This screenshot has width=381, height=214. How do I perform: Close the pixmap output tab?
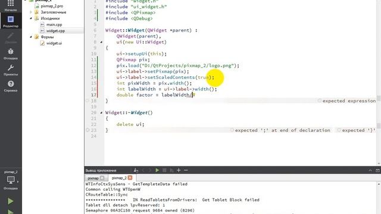(x=102, y=178)
